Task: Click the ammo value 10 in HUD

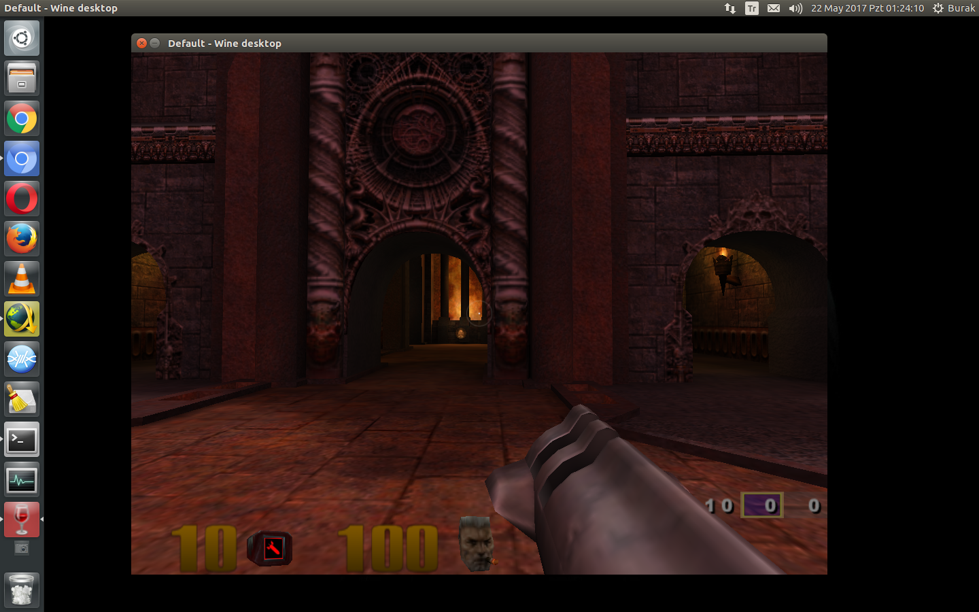Action: pos(204,548)
